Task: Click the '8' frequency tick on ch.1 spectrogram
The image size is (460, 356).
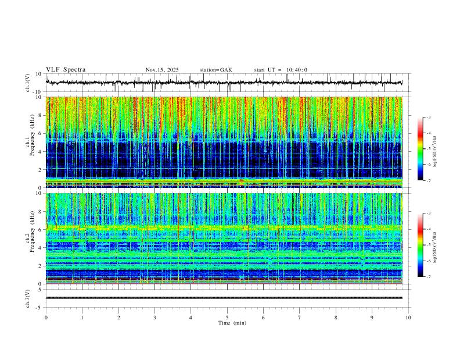Action: [41, 115]
